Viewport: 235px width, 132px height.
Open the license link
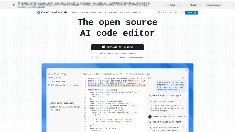click(122, 57)
